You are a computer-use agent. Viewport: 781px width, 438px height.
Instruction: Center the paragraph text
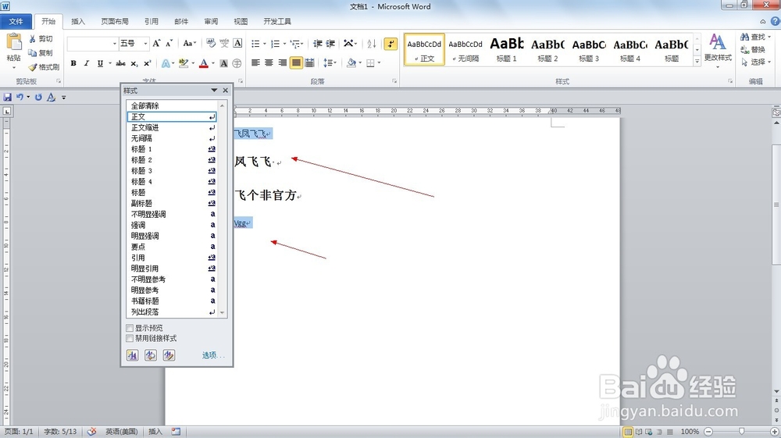[269, 62]
